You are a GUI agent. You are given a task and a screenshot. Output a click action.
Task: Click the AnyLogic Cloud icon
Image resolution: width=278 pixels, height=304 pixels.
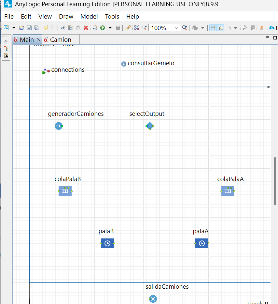coord(272,28)
